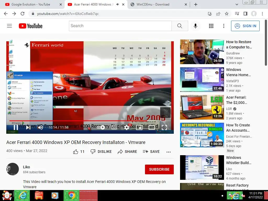268x201 pixels.
Task: Go to the YouTube home logo
Action: tap(31, 26)
